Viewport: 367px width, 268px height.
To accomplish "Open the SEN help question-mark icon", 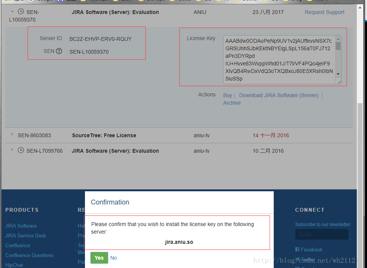I will click(59, 51).
